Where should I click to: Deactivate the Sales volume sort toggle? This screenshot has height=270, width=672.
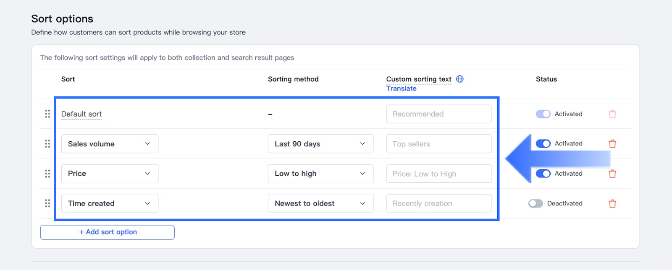(x=543, y=144)
